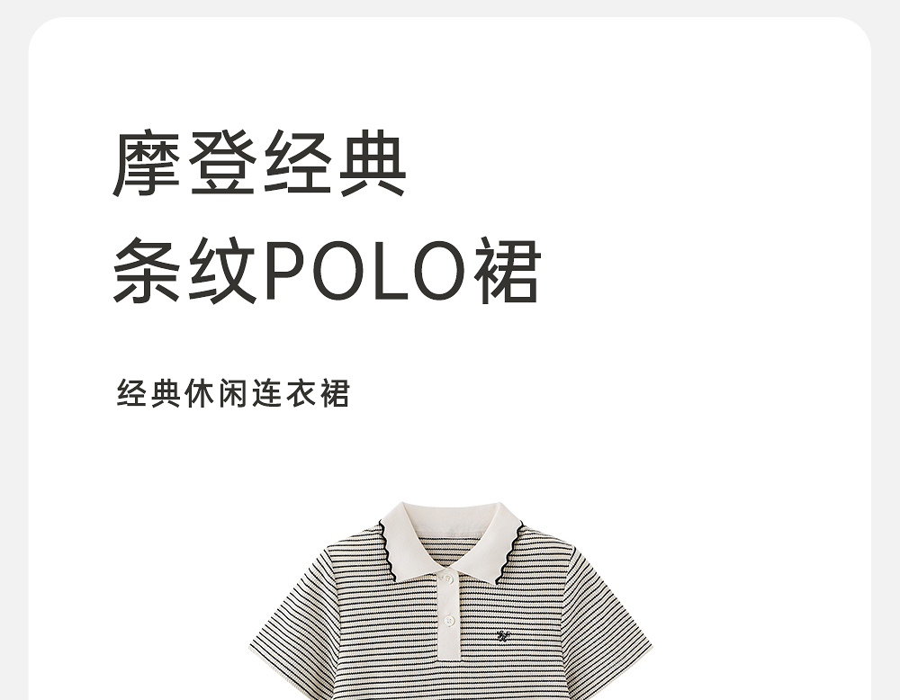Click the scalloped black trim on right collar
Viewport: 900px width, 700px height.
point(511,552)
